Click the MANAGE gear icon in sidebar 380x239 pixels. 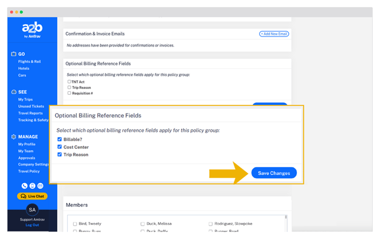tap(14, 137)
